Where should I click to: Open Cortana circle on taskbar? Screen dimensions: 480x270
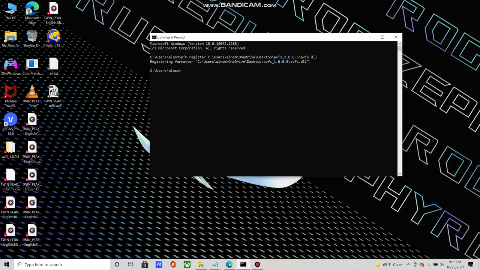117,264
